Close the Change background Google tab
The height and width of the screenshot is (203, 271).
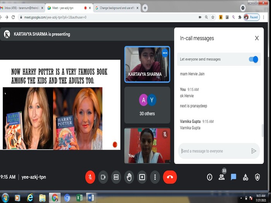(x=137, y=8)
